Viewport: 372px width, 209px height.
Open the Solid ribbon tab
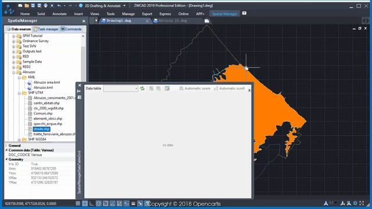pyautogui.click(x=41, y=14)
